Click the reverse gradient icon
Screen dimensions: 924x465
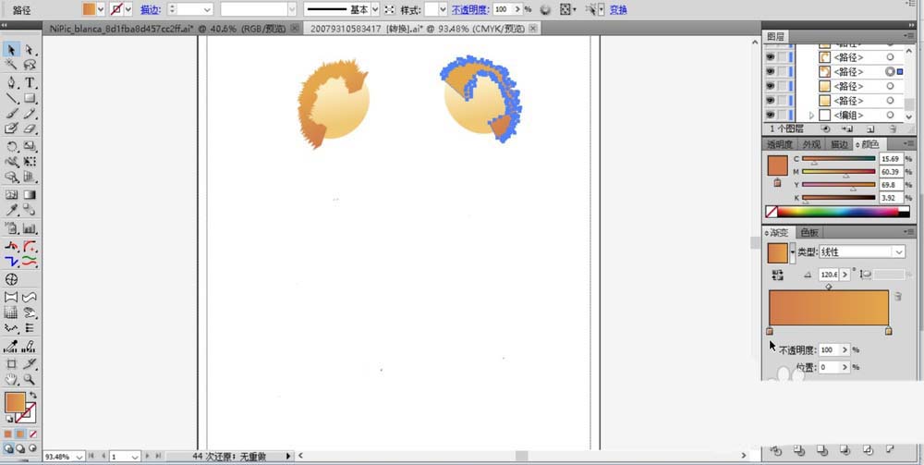[777, 275]
